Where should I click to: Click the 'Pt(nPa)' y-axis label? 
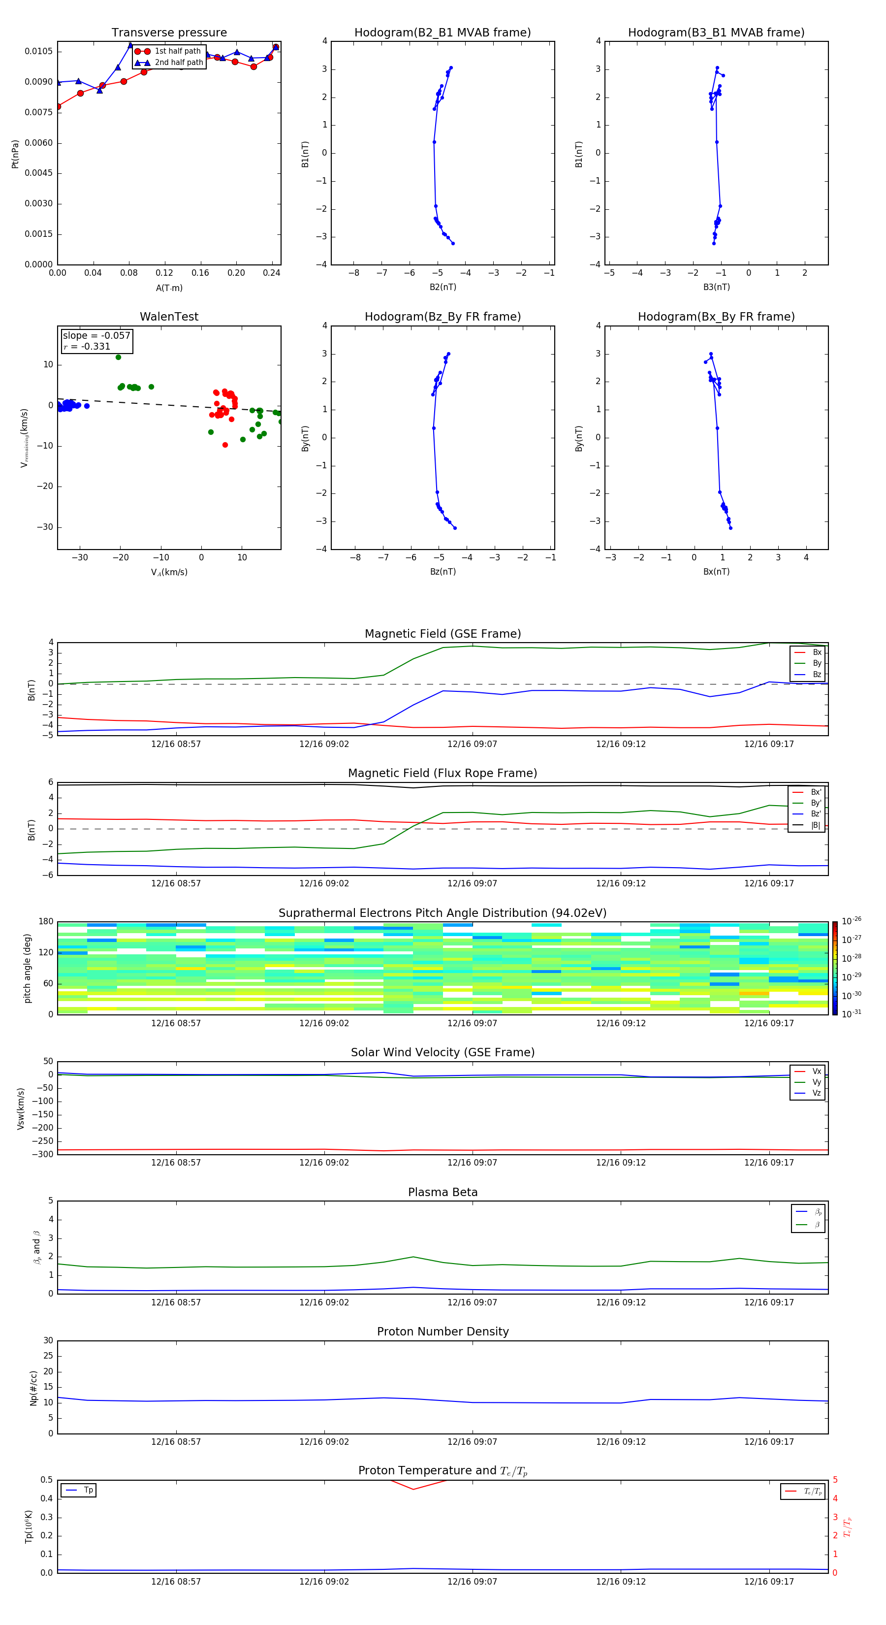15,154
